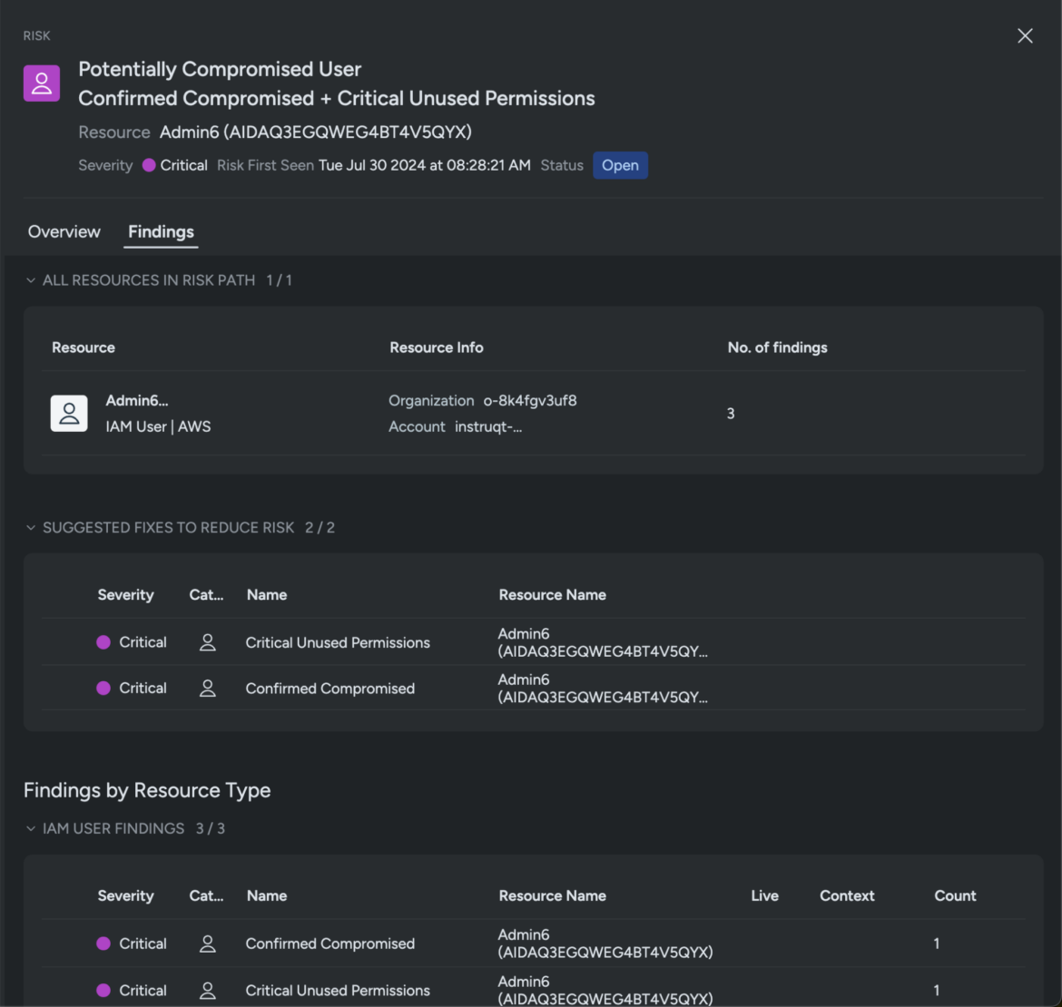The width and height of the screenshot is (1062, 1007).
Task: Click the Admin6 resource name in risk path table
Action: tap(137, 401)
